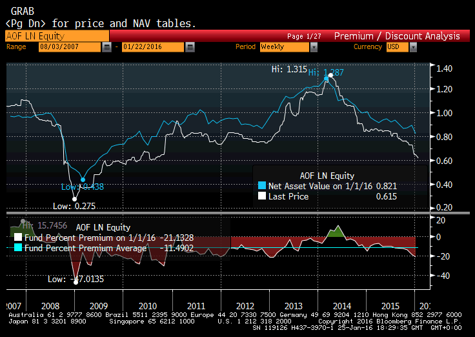
Task: Click the -40 premium axis label
Action: [443, 276]
